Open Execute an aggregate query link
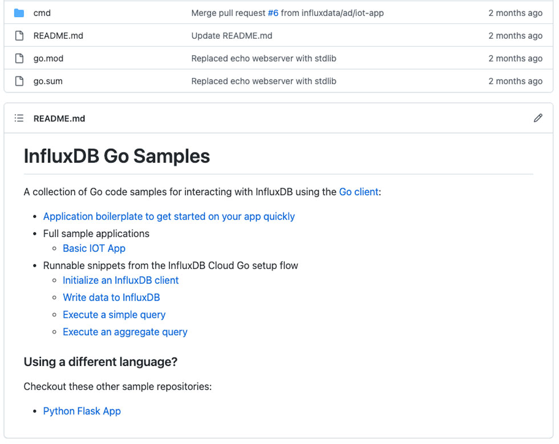The height and width of the screenshot is (444, 559). click(x=125, y=332)
